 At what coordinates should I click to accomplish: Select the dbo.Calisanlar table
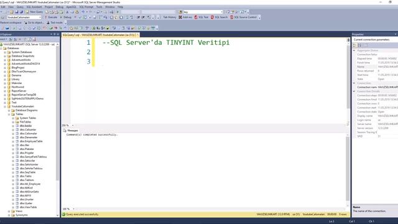pos(28,130)
